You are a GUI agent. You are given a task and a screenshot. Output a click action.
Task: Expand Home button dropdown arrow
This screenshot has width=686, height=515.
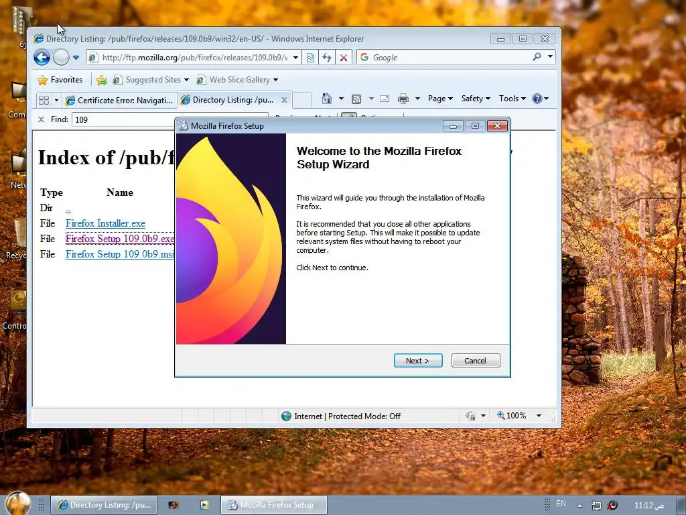pos(341,99)
